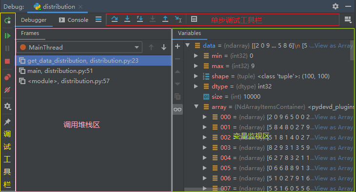This screenshot has height=192, width=356.
Task: Show execution point icon
Action: [x=99, y=19]
